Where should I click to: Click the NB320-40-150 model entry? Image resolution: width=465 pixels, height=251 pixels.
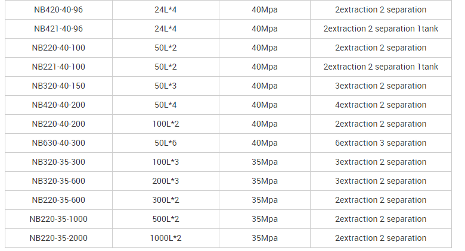tap(58, 86)
